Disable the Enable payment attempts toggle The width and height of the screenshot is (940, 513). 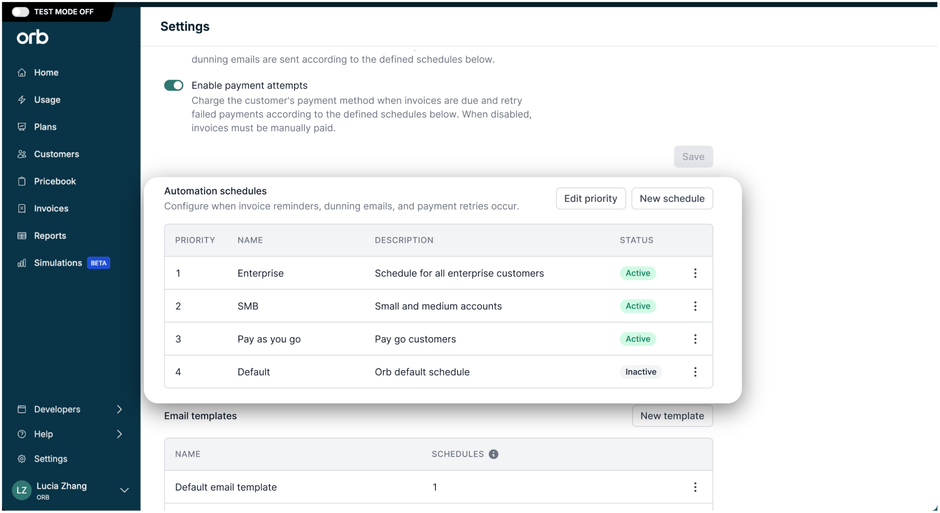pyautogui.click(x=174, y=85)
